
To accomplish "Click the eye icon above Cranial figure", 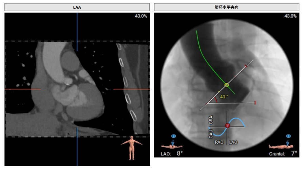I will coord(288,136).
